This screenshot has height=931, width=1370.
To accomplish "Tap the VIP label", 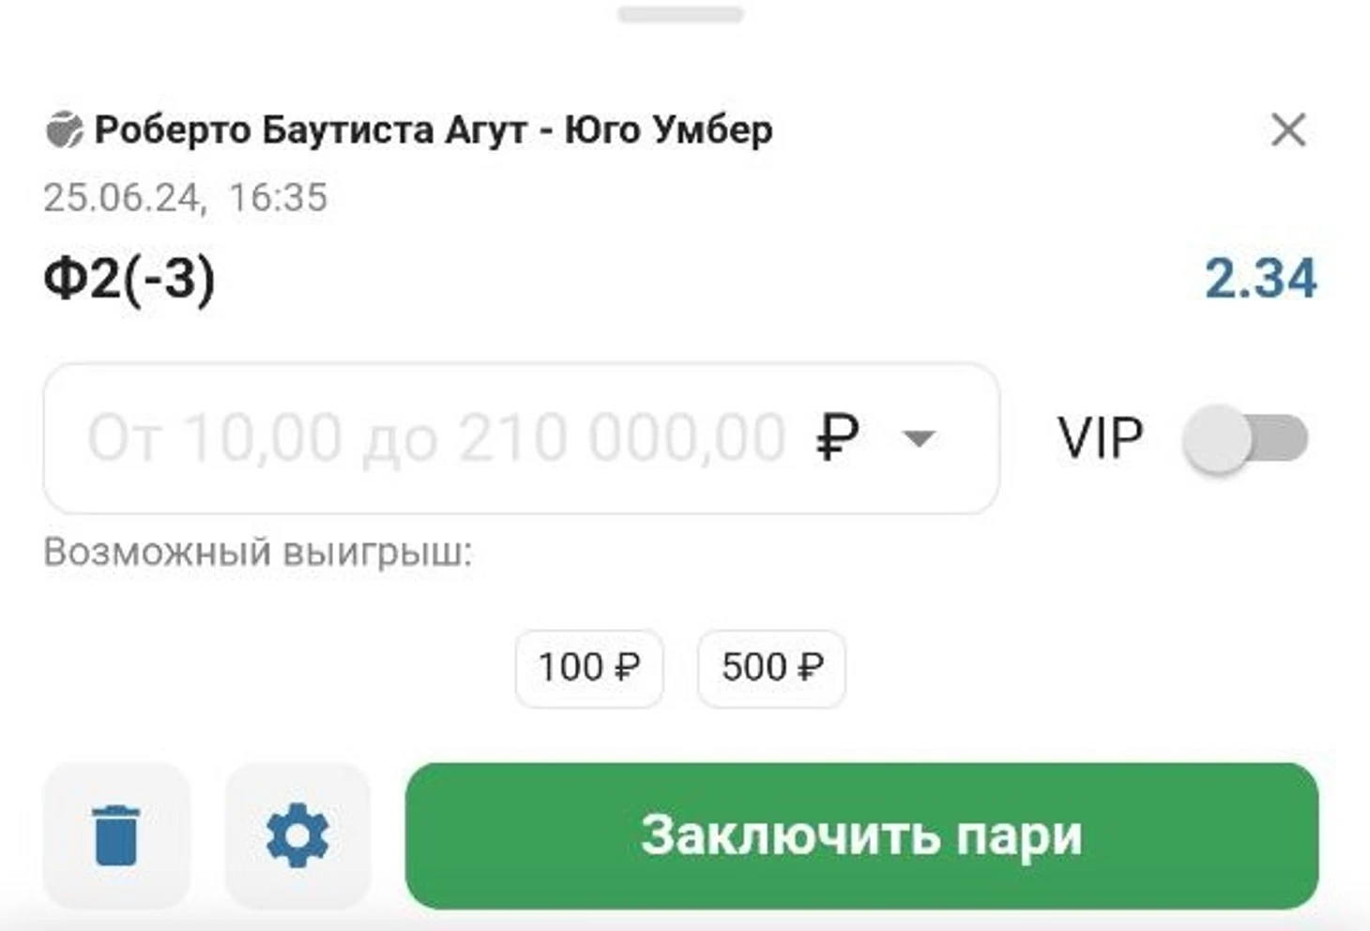I will [1101, 437].
